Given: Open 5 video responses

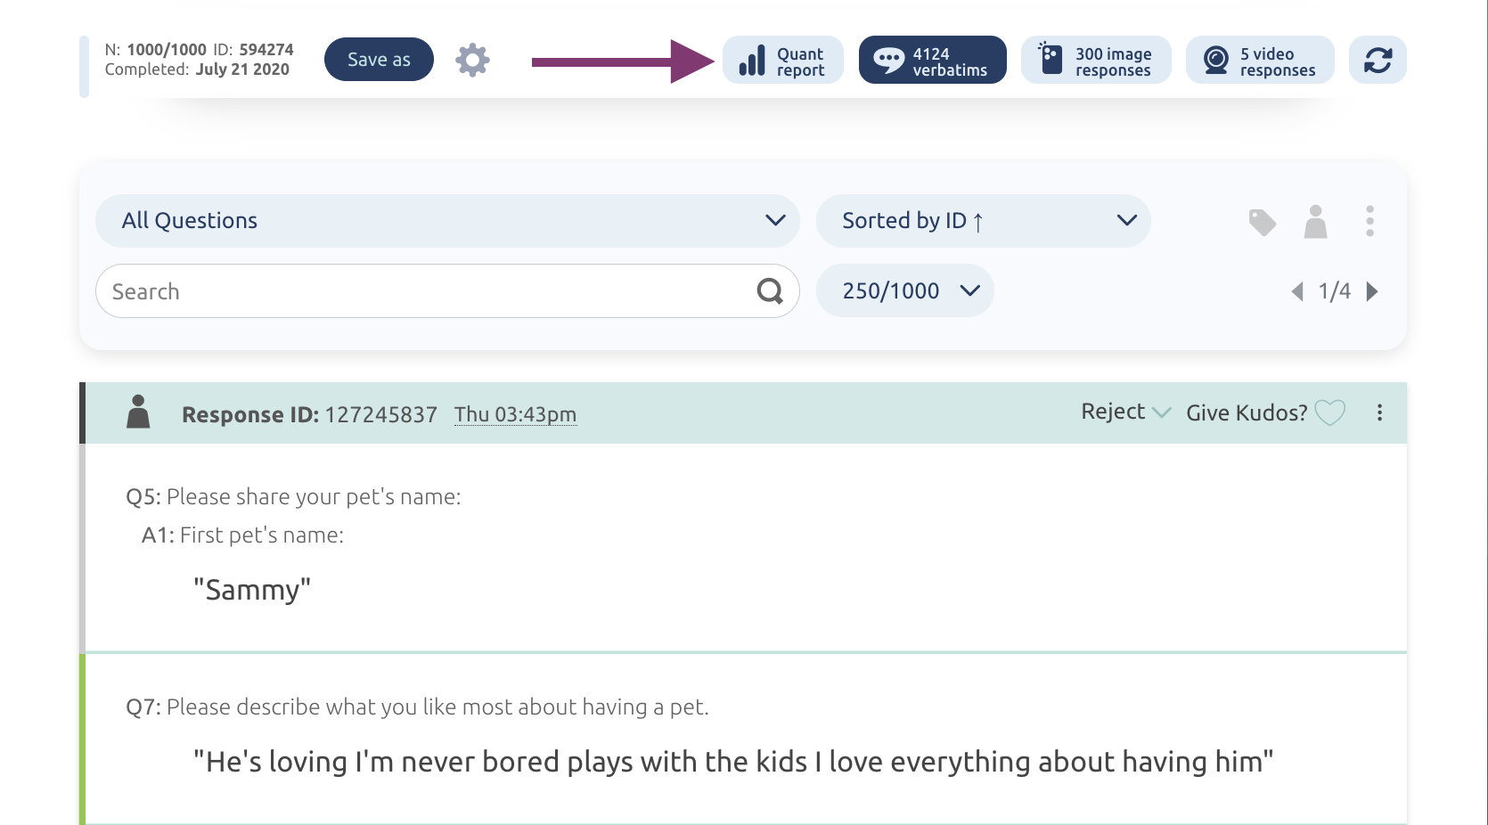Looking at the screenshot, I should coord(1260,61).
